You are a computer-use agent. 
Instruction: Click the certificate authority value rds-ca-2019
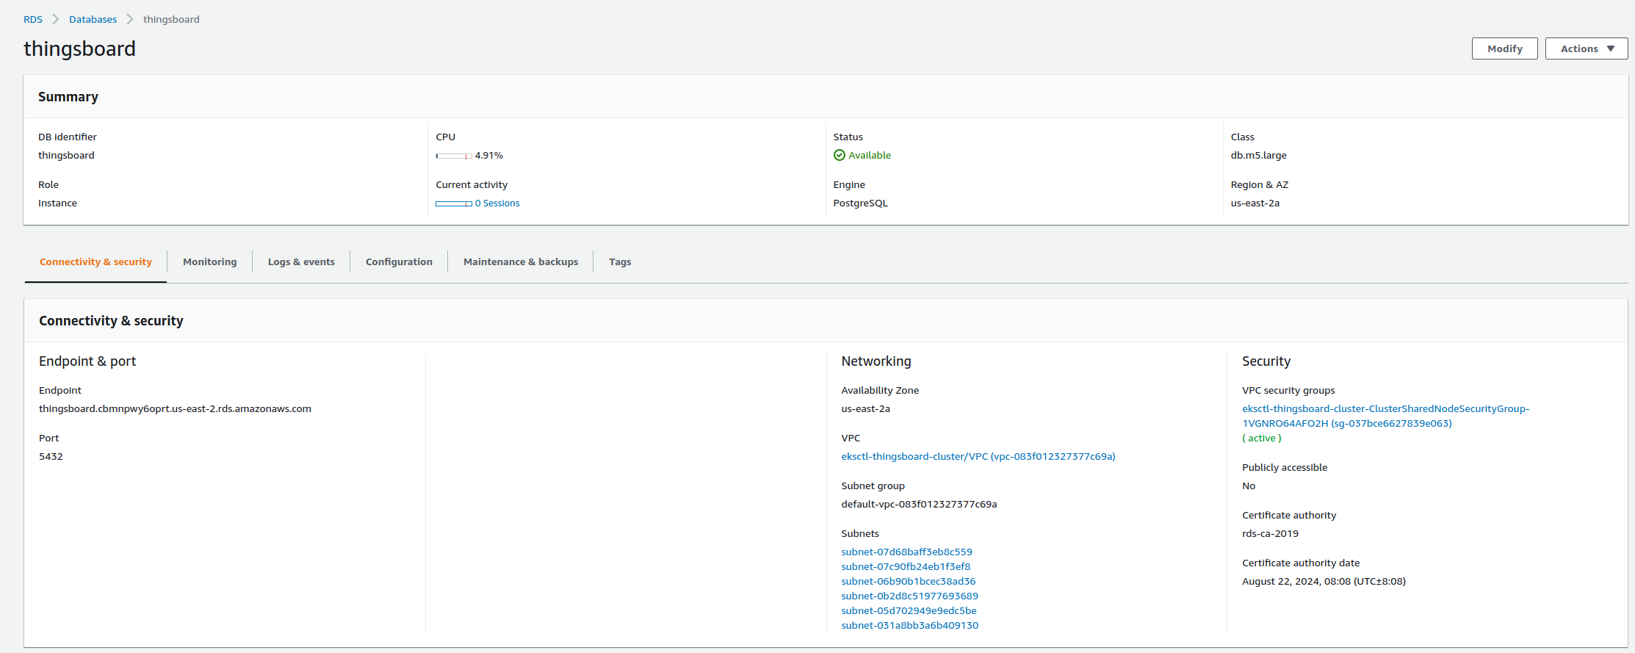1270,533
